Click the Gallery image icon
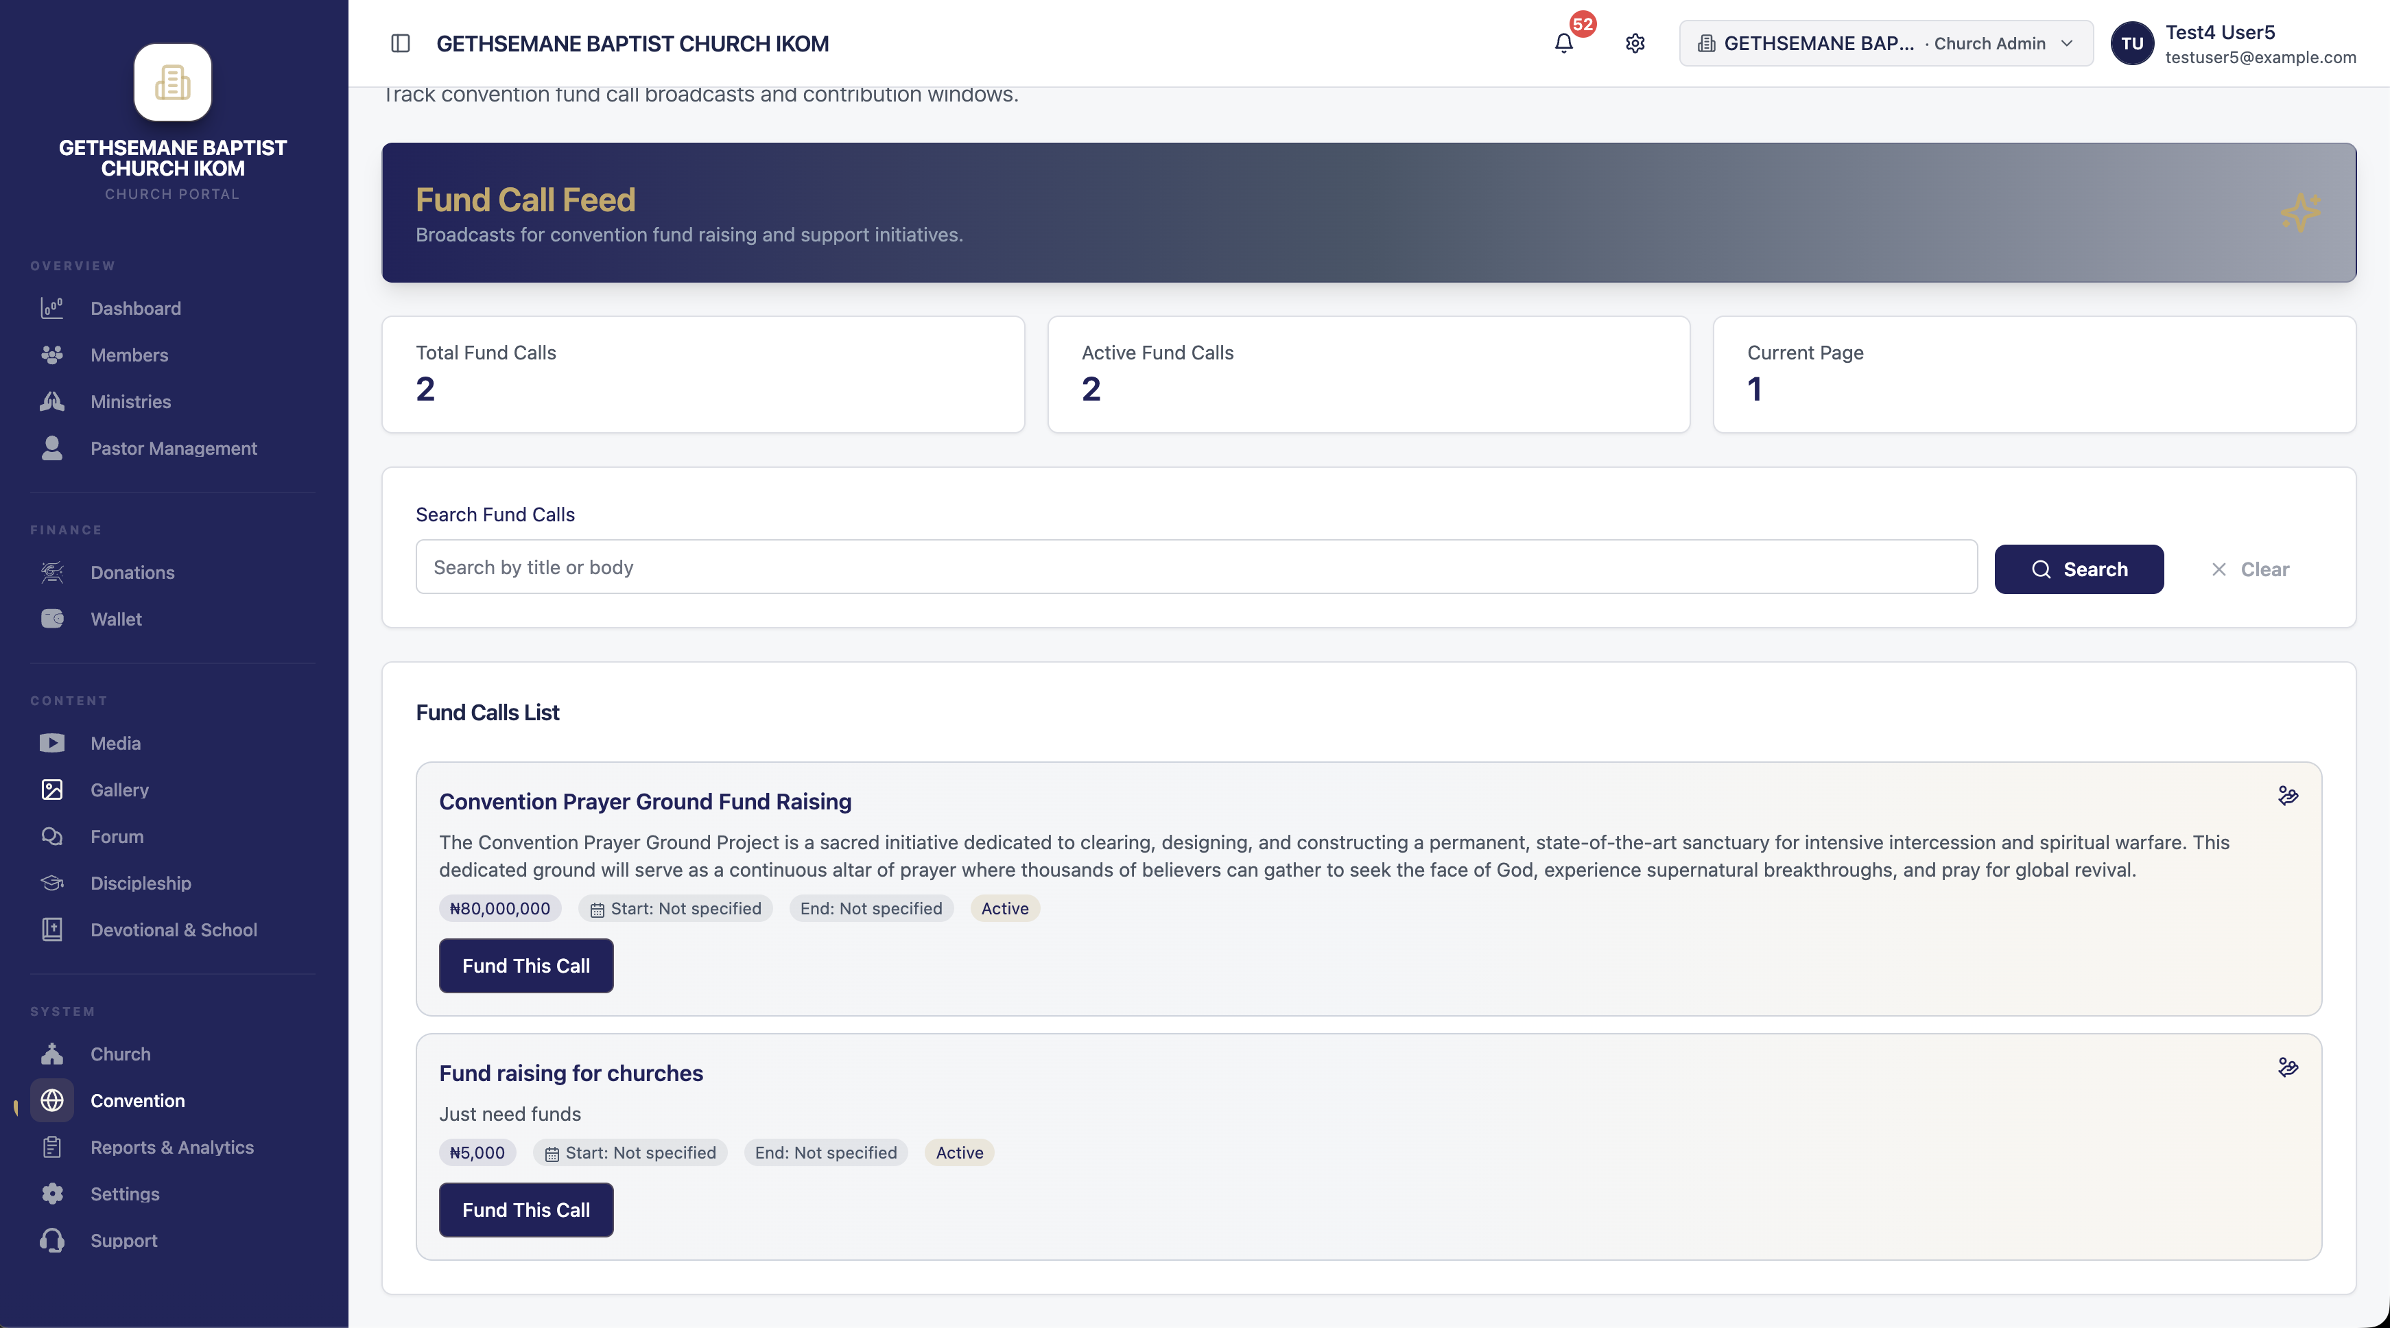The image size is (2390, 1328). pyautogui.click(x=52, y=790)
